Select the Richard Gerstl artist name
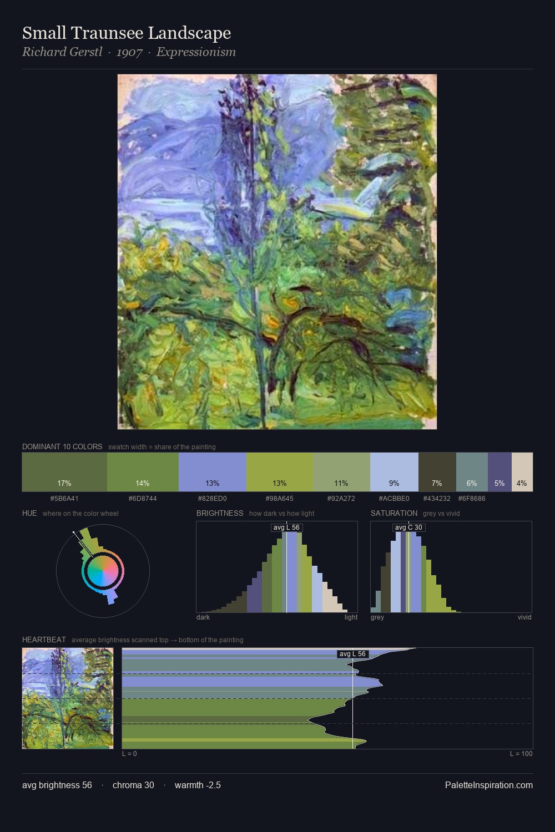Image resolution: width=555 pixels, height=832 pixels. coord(62,52)
